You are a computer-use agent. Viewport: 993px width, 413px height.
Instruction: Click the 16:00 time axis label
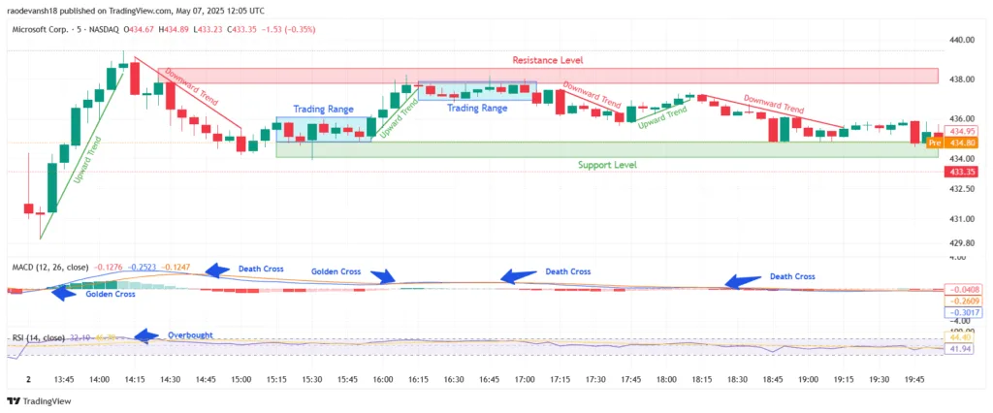point(383,379)
